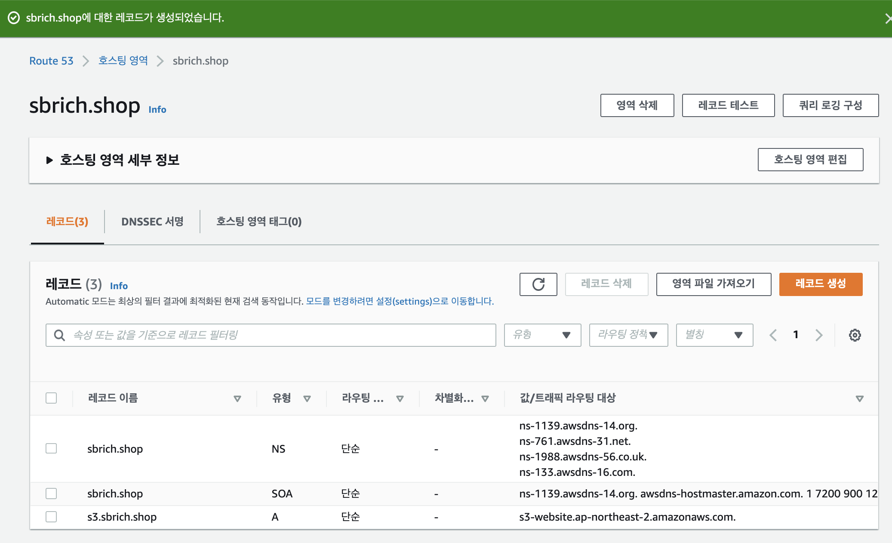Screen dimensions: 892x543
Task: Go to next page arrow
Action: (818, 335)
